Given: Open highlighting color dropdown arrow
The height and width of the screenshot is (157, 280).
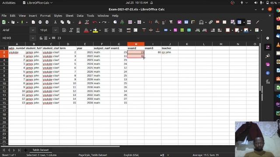Looking at the screenshot, I should point(100,30).
